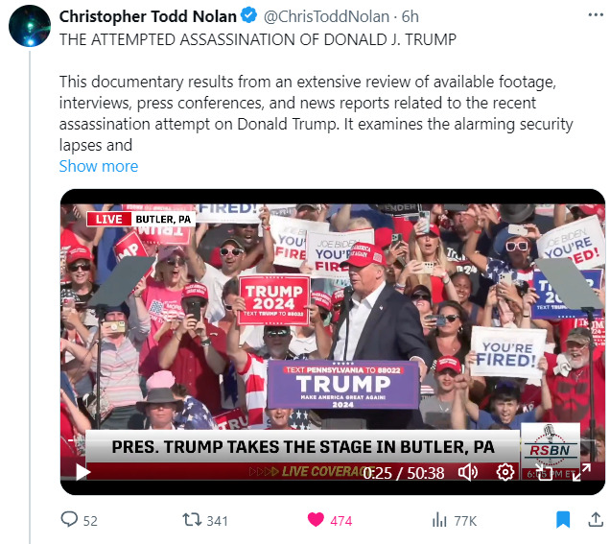
Task: View post analytics bar chart icon
Action: pyautogui.click(x=439, y=520)
